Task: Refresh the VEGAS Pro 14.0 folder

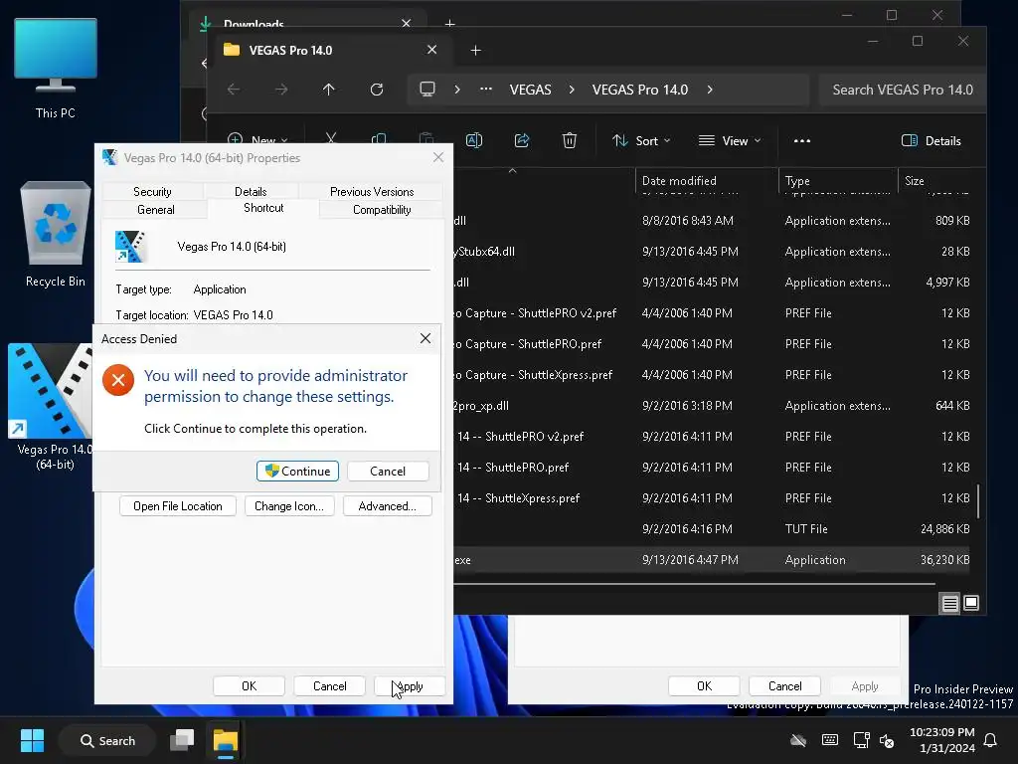Action: pos(377,90)
